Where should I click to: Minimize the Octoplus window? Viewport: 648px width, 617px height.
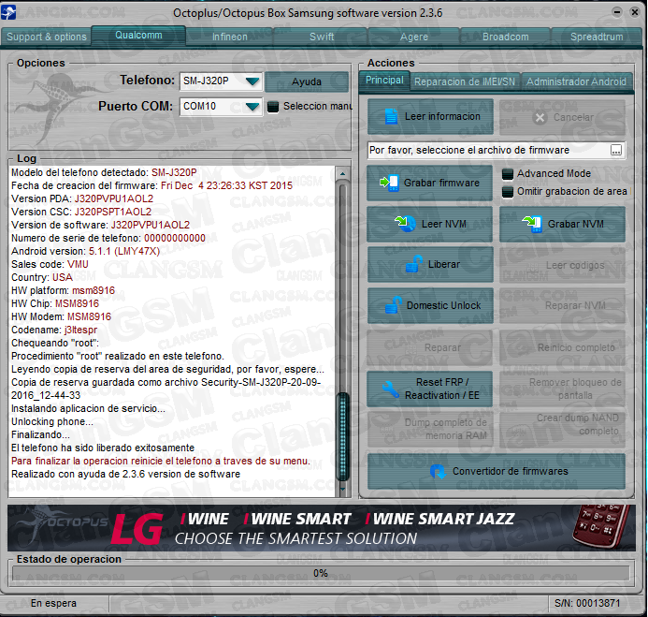(616, 12)
